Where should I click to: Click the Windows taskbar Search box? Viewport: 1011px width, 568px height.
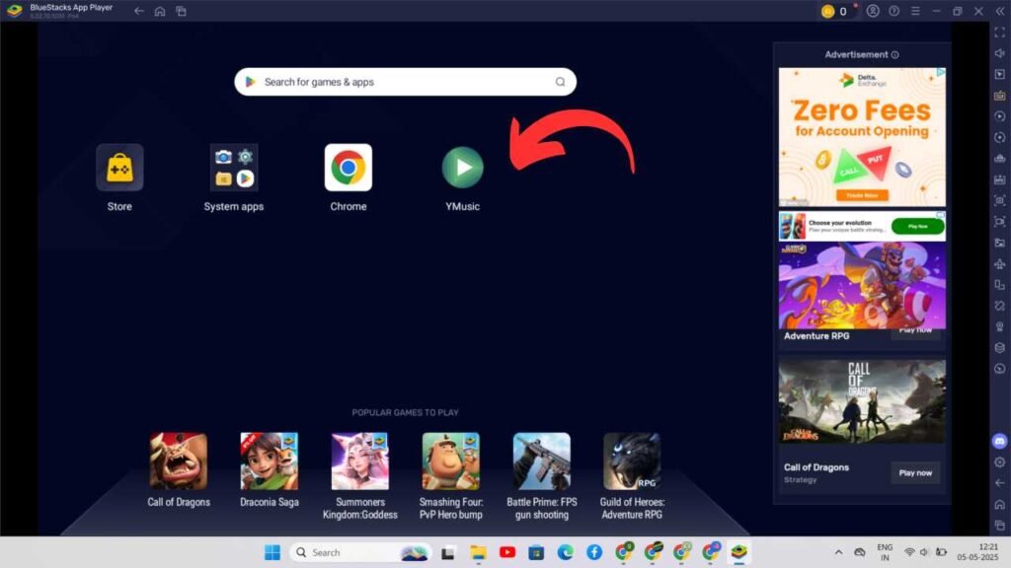pos(359,552)
